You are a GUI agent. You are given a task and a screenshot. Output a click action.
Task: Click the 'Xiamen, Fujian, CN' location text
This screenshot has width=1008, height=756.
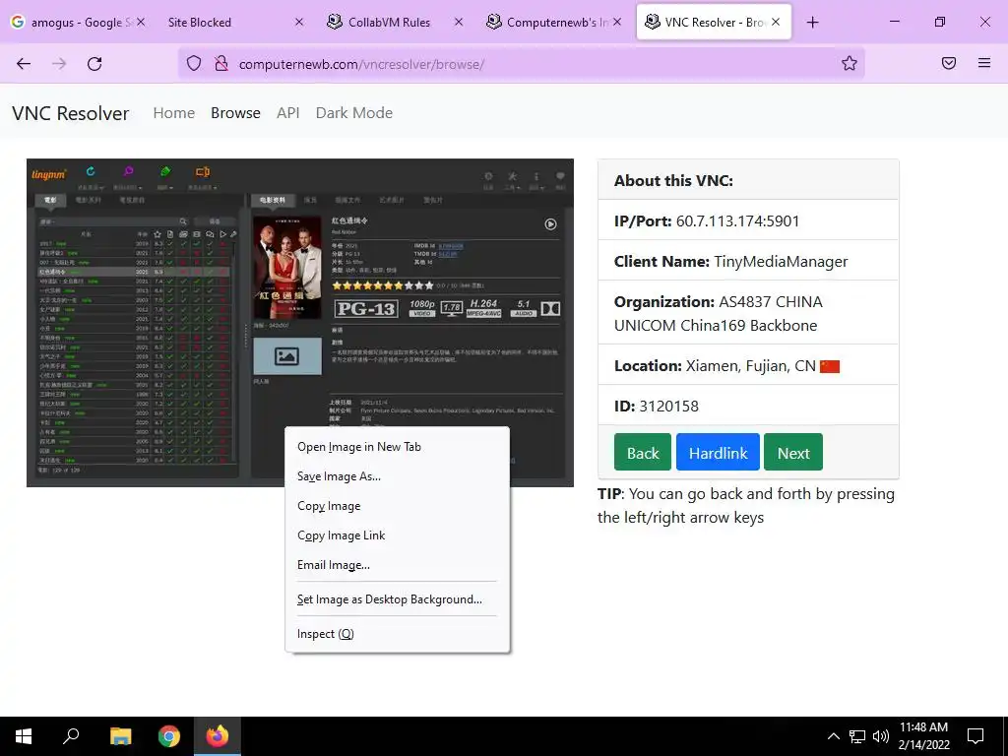click(x=750, y=366)
